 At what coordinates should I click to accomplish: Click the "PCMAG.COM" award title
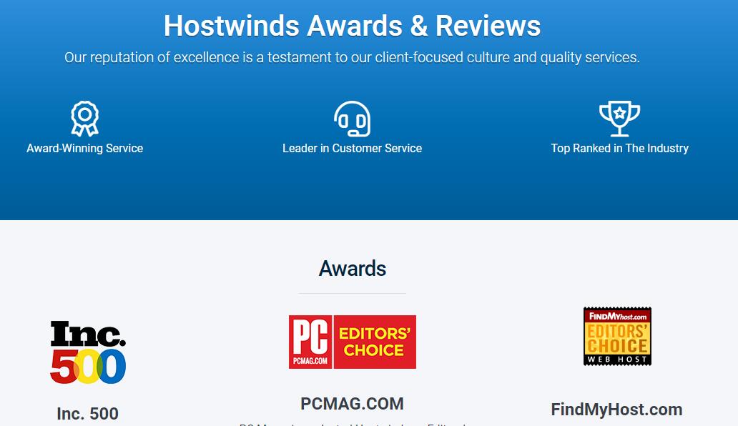coord(352,403)
